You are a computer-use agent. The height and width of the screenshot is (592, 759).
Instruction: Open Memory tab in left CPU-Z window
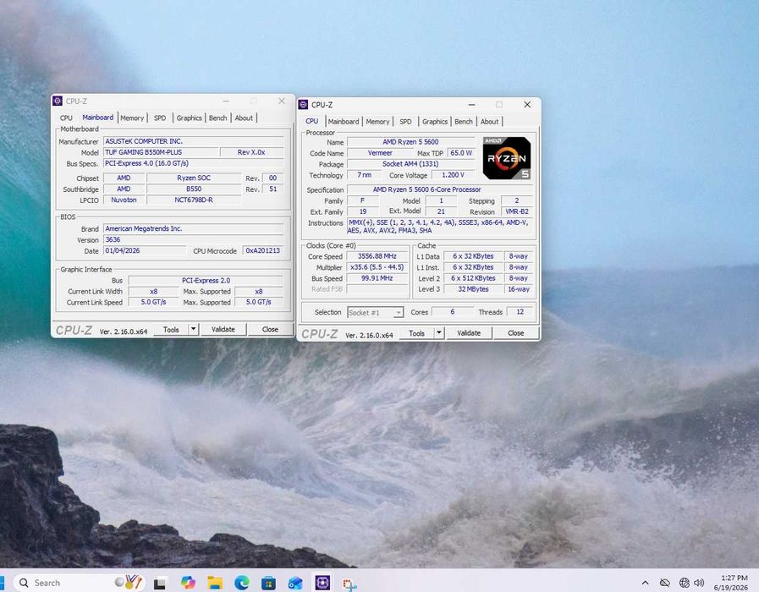click(x=132, y=118)
